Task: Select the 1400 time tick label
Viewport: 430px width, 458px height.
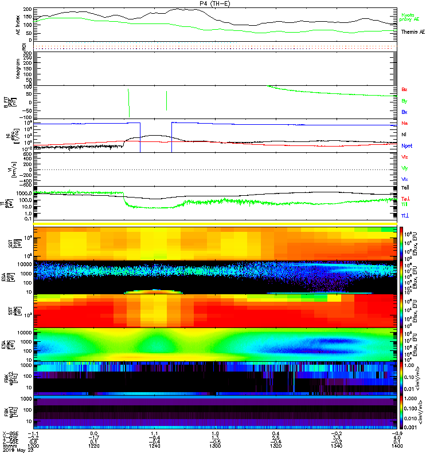Action: point(397,446)
